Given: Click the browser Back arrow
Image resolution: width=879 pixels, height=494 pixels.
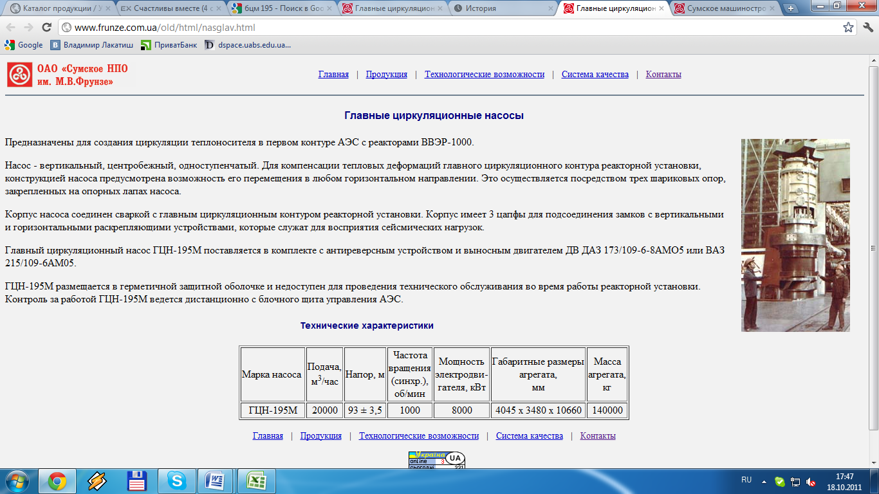Looking at the screenshot, I should coord(11,28).
